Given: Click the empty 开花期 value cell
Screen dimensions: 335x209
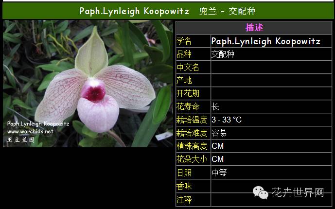Looking at the screenshot, I should (271, 93).
